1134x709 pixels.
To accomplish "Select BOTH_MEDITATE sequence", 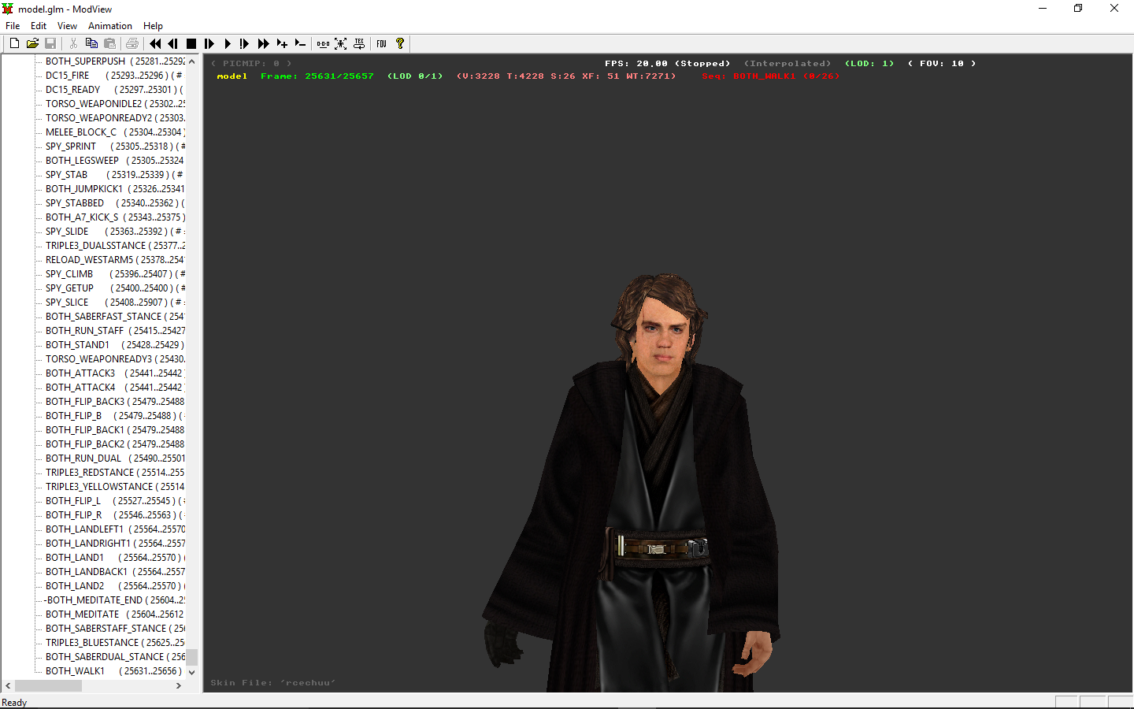I will [x=115, y=614].
